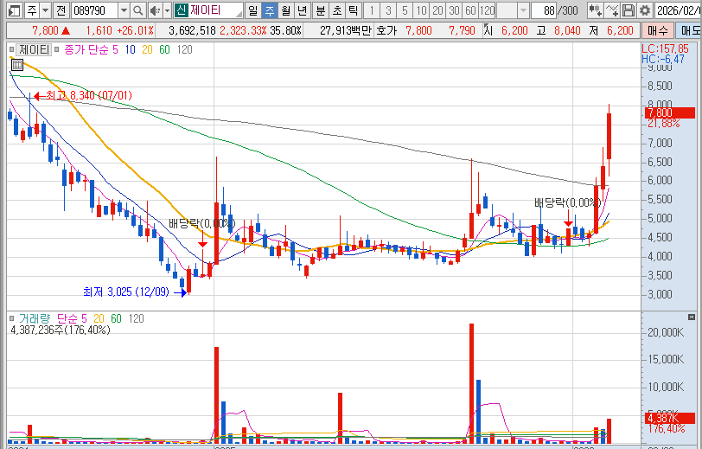The height and width of the screenshot is (449, 702).
Task: Edit candle count field showing 88
Action: point(544,10)
